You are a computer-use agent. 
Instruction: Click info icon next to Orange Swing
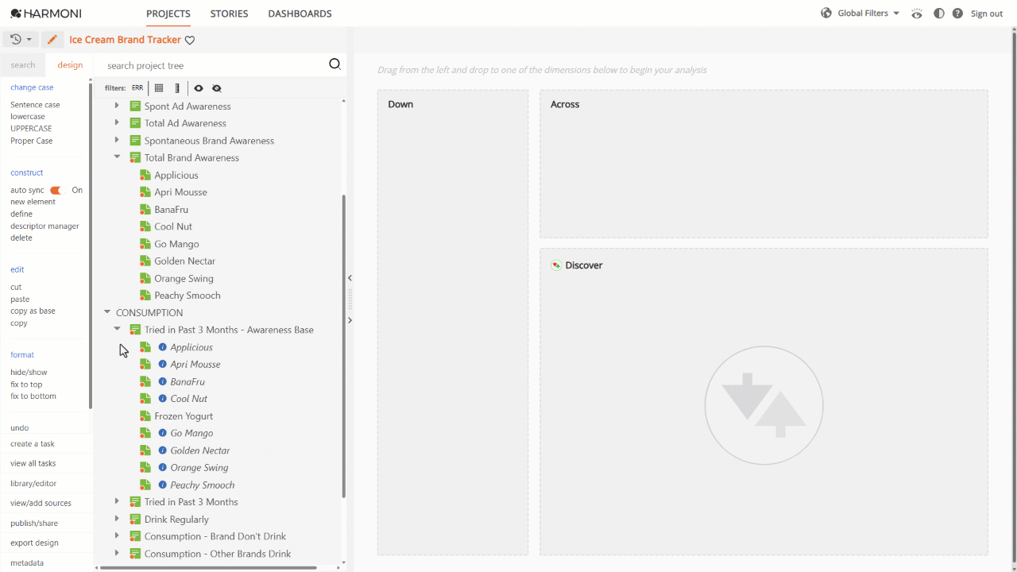click(163, 467)
